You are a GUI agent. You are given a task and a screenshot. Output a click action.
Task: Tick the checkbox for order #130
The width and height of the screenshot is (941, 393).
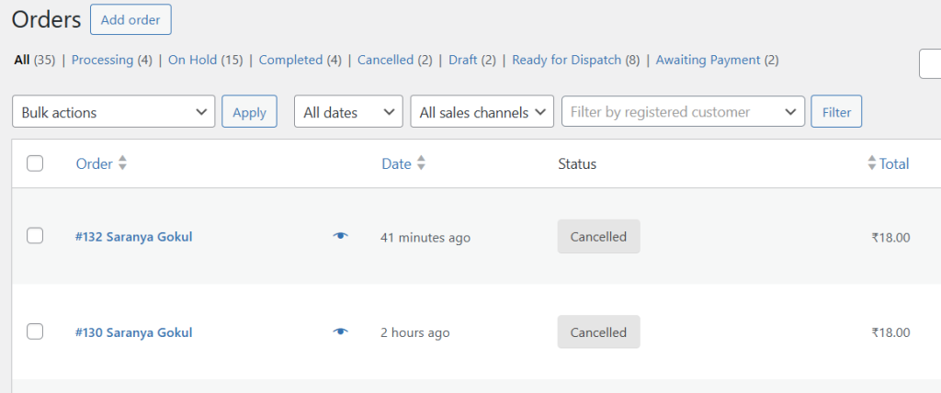click(x=35, y=331)
